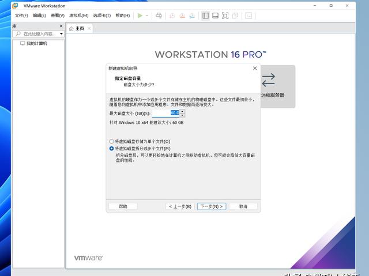
Task: Click the console view toolbar icon
Action: 248,16
